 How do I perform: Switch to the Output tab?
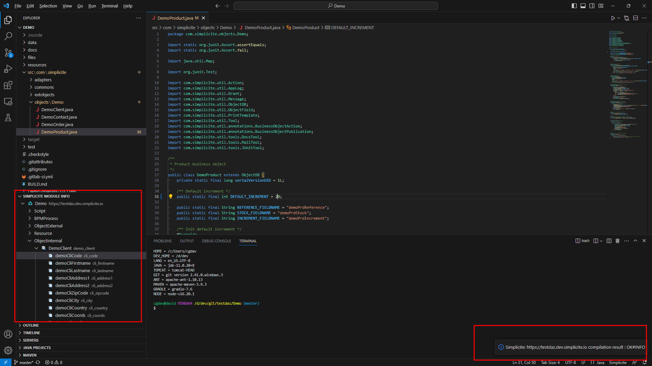pos(187,241)
